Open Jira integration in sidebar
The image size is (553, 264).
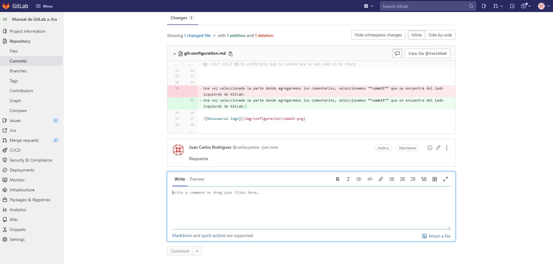point(13,130)
